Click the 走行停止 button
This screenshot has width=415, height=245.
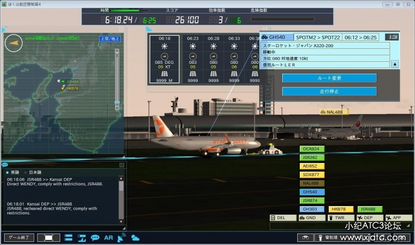pos(329,91)
